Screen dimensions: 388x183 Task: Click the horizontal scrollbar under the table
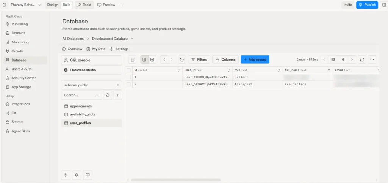coord(176,180)
